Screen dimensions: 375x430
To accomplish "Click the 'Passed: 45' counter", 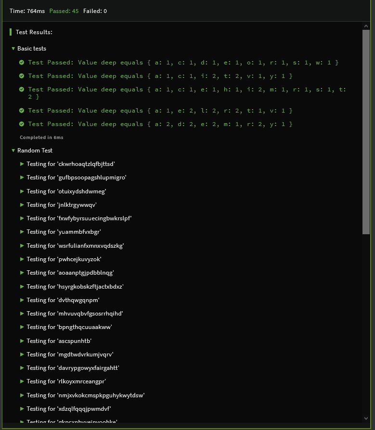I will pos(64,11).
